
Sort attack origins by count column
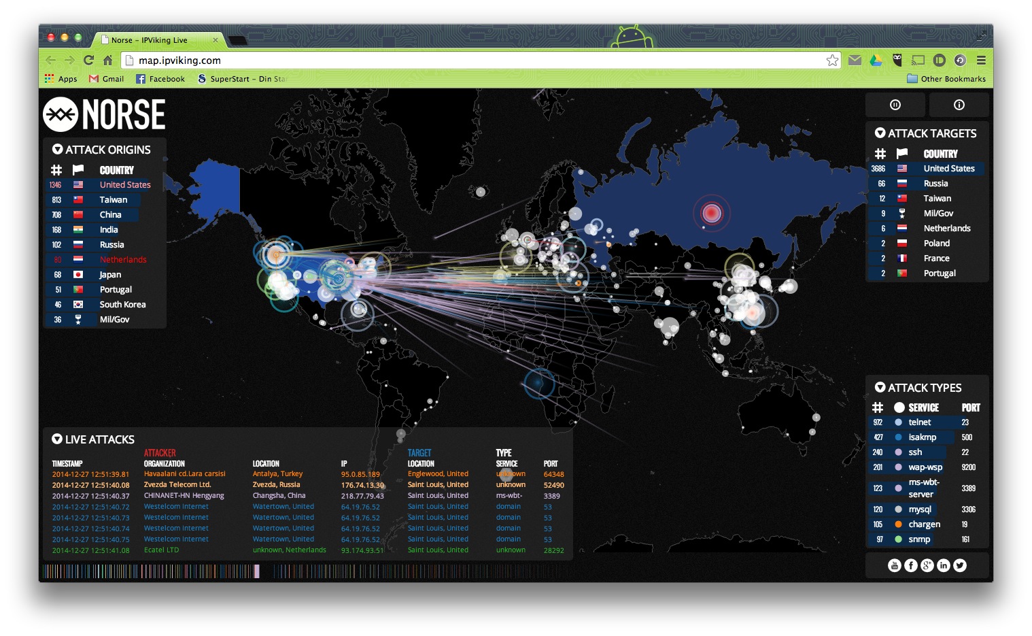click(x=56, y=169)
